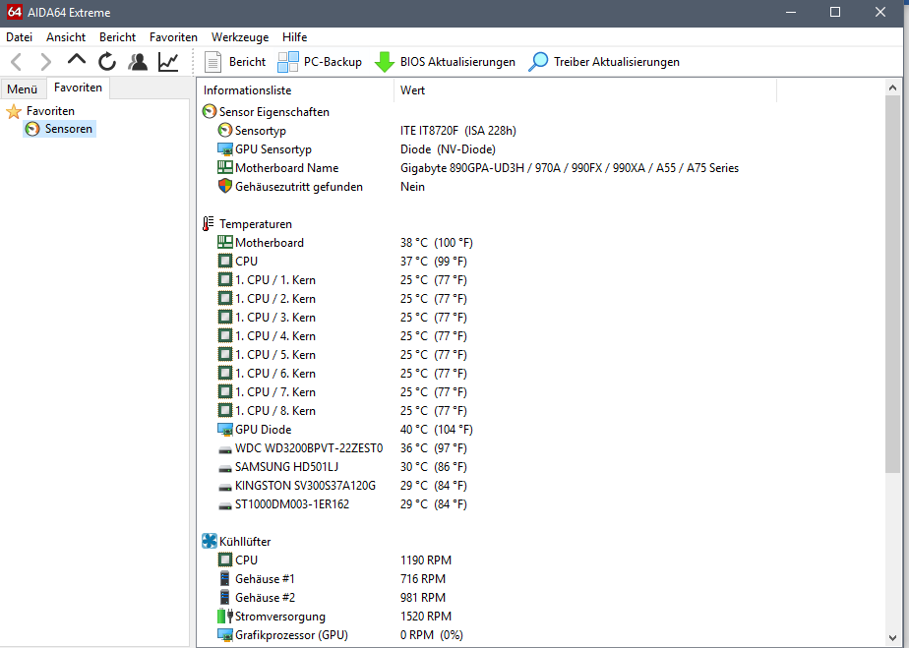Click the drive icon for WDC WD3200BPVT
Viewport: 909px width, 648px height.
(225, 449)
